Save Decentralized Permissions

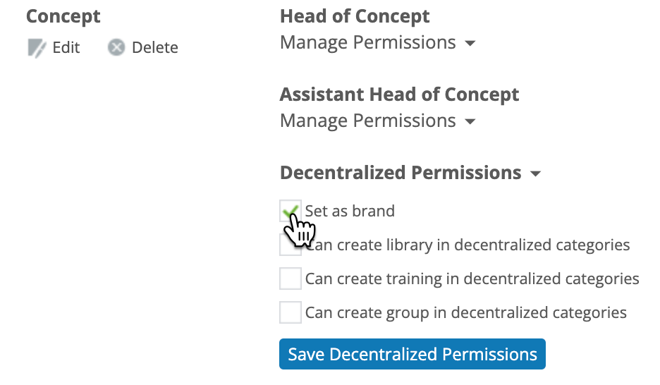[x=412, y=354]
